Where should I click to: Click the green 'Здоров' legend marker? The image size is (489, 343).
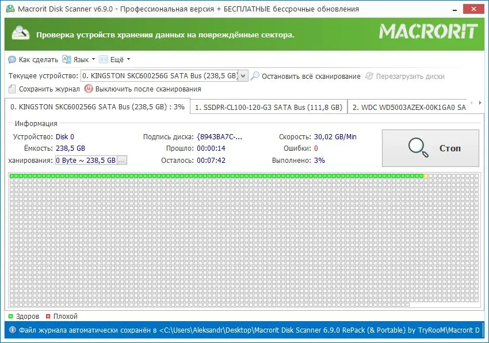click(10, 317)
